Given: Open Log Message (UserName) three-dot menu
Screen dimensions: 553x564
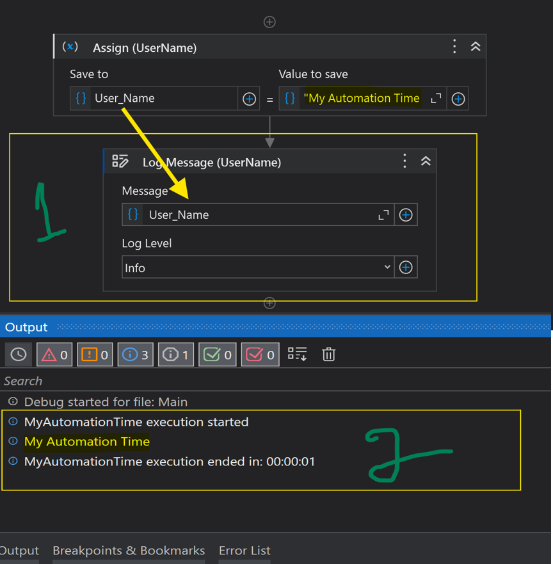Looking at the screenshot, I should [405, 161].
